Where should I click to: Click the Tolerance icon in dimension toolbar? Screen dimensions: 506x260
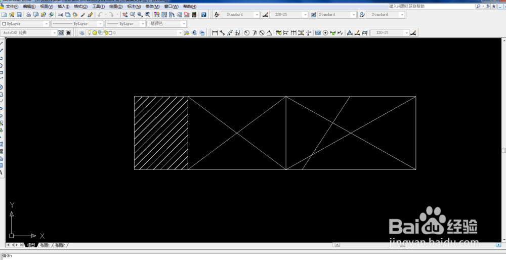318,32
